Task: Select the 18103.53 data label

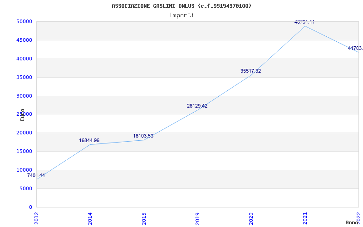Action: [143, 136]
